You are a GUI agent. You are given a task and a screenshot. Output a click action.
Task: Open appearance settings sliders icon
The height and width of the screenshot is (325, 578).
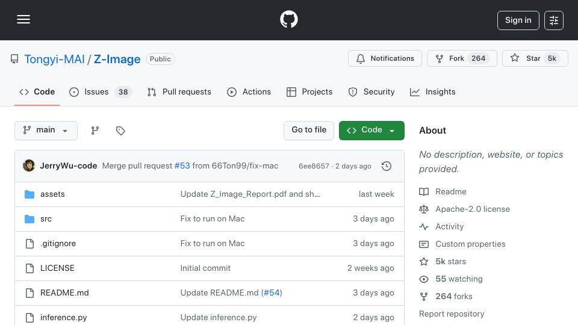pyautogui.click(x=554, y=20)
